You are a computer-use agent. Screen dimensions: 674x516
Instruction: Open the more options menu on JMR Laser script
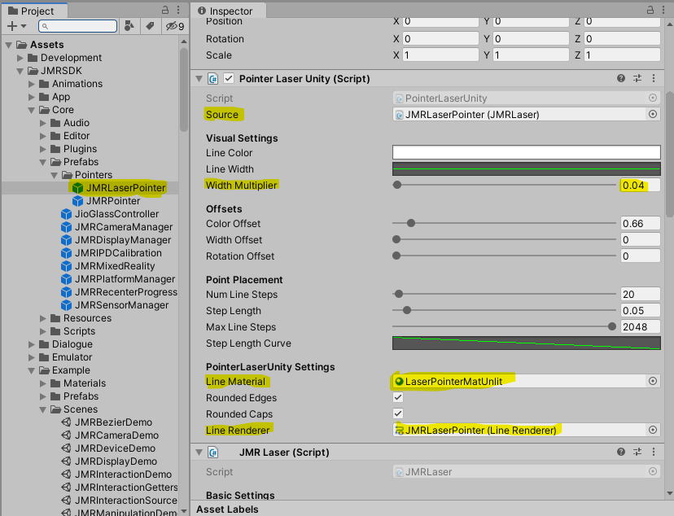point(654,452)
